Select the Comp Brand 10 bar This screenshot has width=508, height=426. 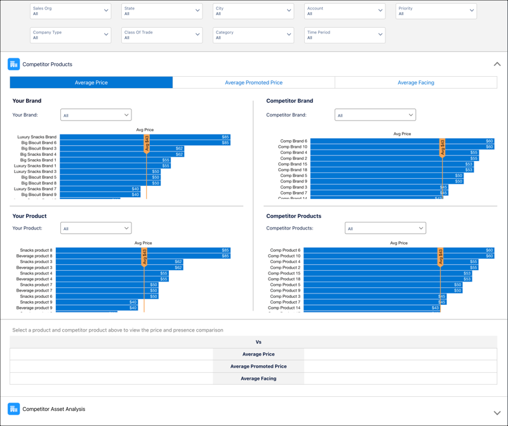(x=403, y=147)
